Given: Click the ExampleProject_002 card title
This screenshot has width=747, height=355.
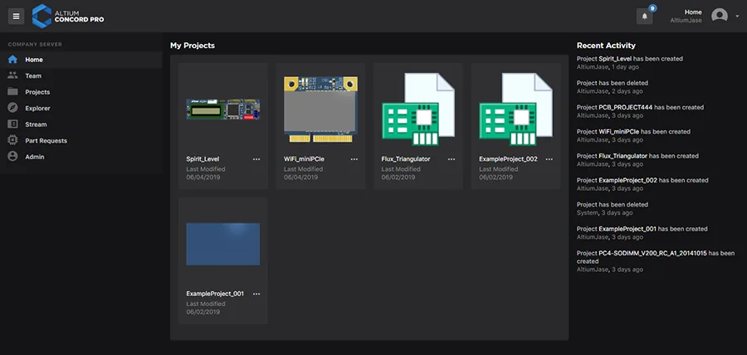Looking at the screenshot, I should point(508,159).
